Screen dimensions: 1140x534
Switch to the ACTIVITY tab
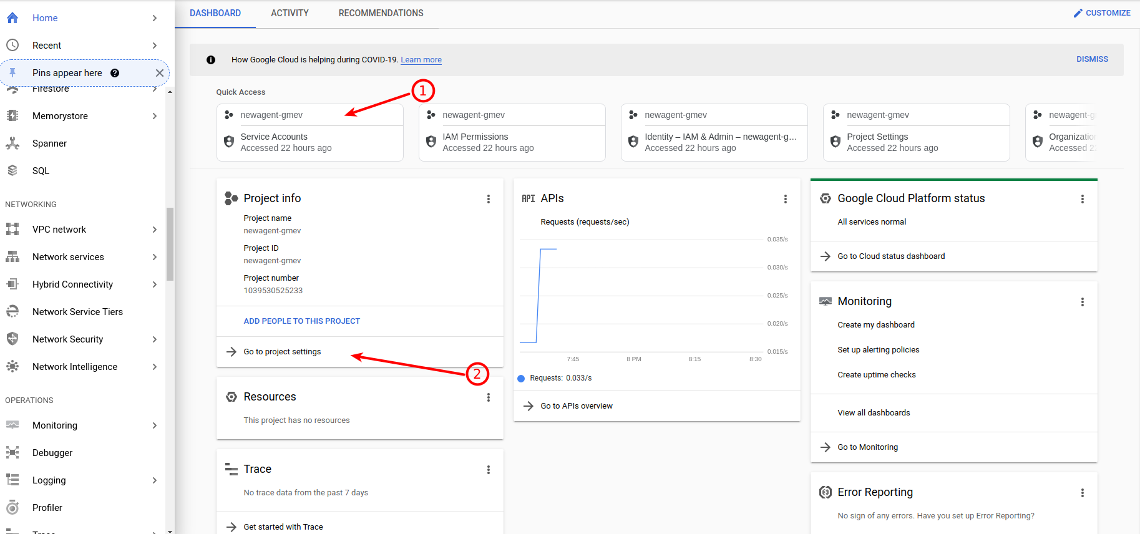tap(290, 13)
